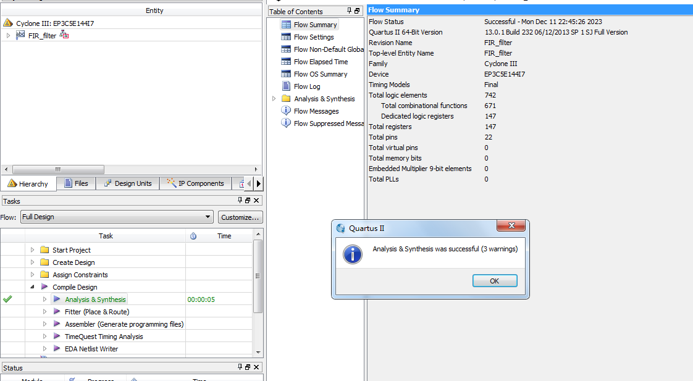This screenshot has height=381, width=693.
Task: Switch to the Design Units tab
Action: point(128,183)
